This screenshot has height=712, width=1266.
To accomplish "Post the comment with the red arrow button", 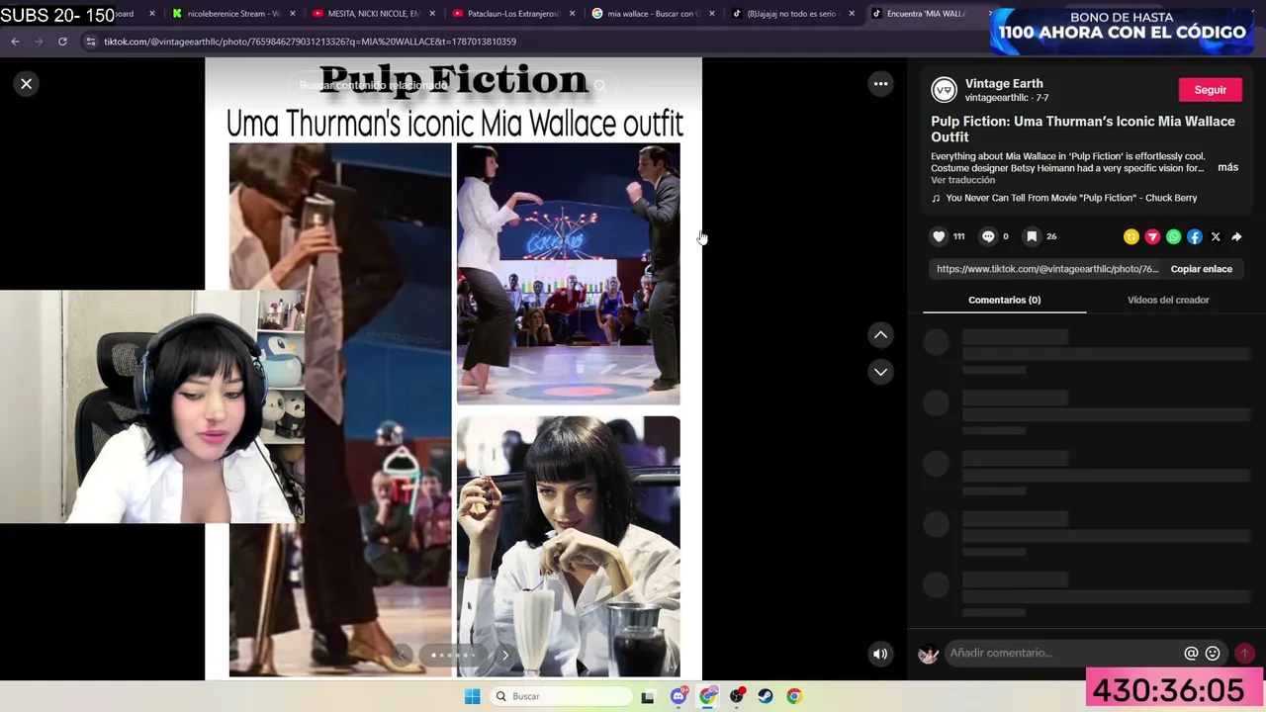I will tap(1244, 653).
